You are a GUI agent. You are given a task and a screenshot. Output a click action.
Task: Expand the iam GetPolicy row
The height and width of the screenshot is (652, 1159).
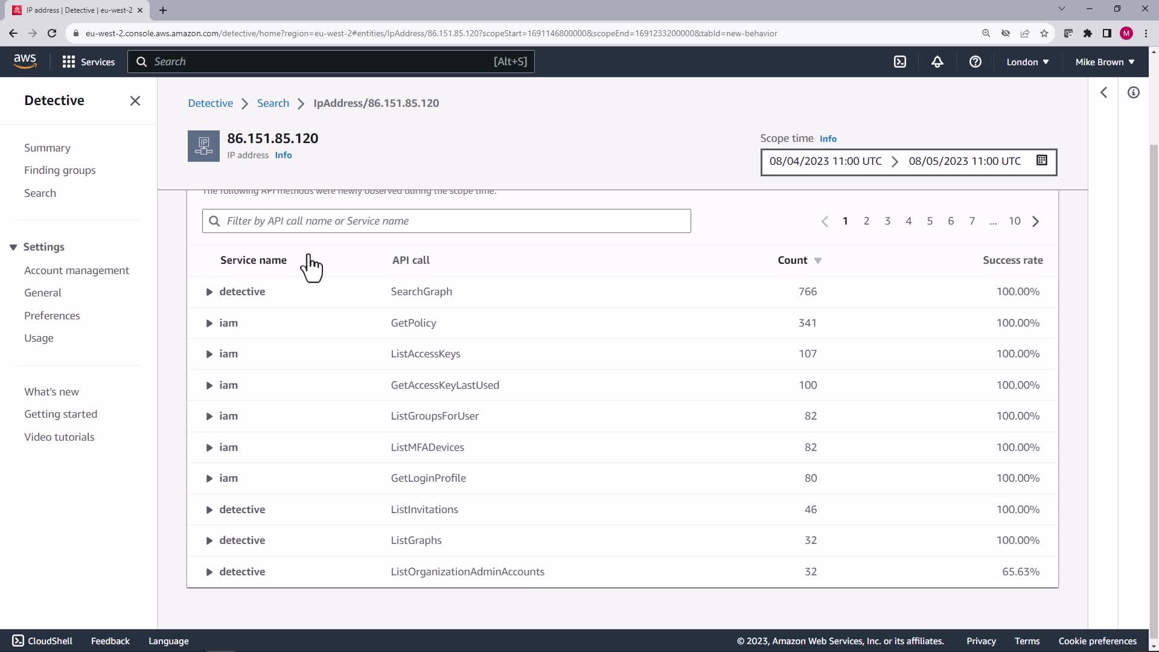pos(209,323)
